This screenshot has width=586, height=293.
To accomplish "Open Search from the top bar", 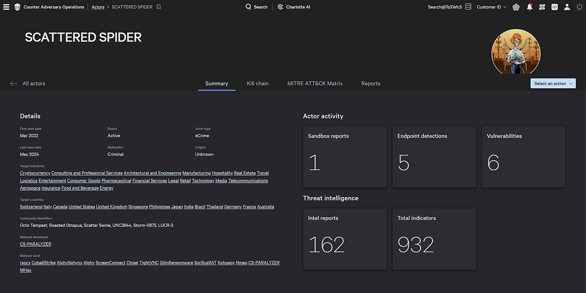I will [256, 7].
